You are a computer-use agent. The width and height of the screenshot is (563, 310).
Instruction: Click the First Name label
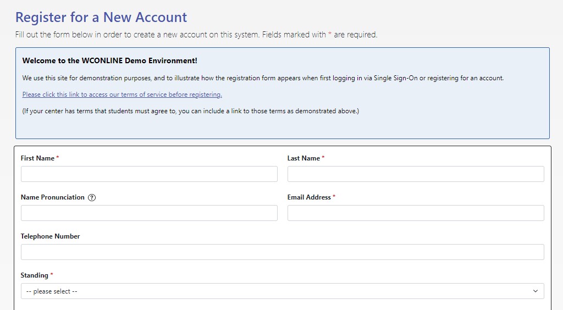coord(37,158)
